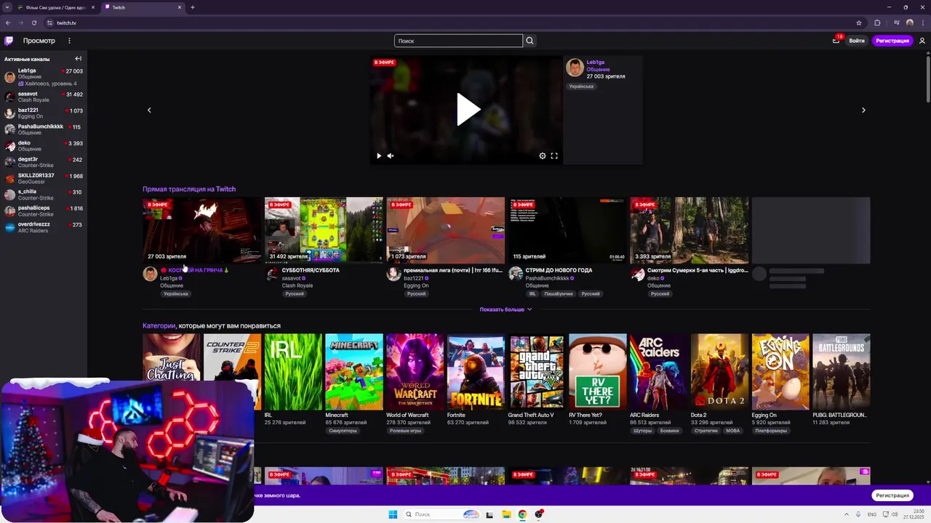Viewport: 931px width, 523px height.
Task: Open overdrivezzz channel in the sidebar
Action: point(44,227)
